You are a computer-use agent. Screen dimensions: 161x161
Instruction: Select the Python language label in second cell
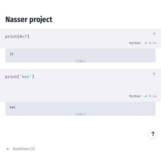tap(135, 96)
